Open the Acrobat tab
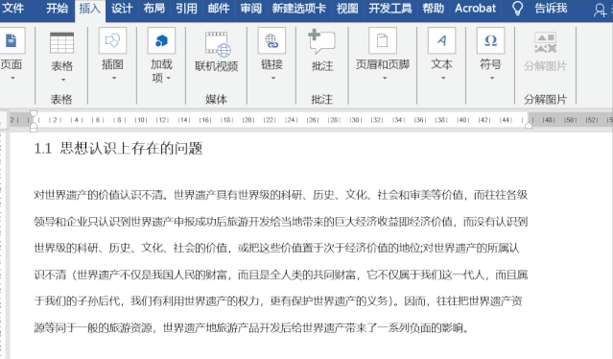Image resolution: width=613 pixels, height=359 pixels. pyautogui.click(x=475, y=9)
